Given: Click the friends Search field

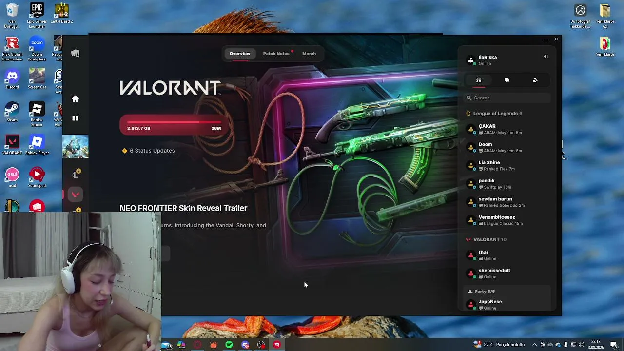Looking at the screenshot, I should (507, 98).
